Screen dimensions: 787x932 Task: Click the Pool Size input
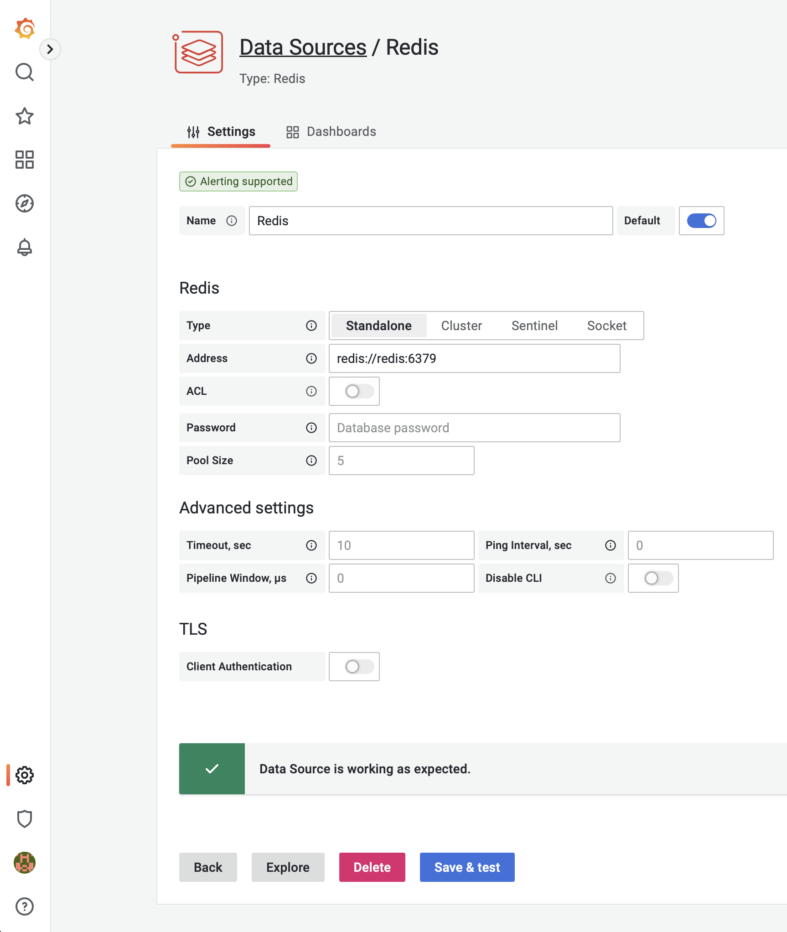(x=402, y=461)
